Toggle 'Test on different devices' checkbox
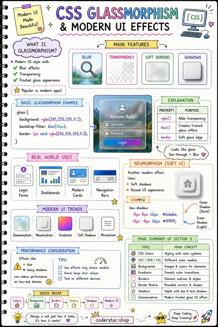This screenshot has height=327, width=218. pos(60,278)
